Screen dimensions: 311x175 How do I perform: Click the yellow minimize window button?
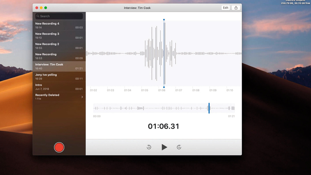click(41, 8)
